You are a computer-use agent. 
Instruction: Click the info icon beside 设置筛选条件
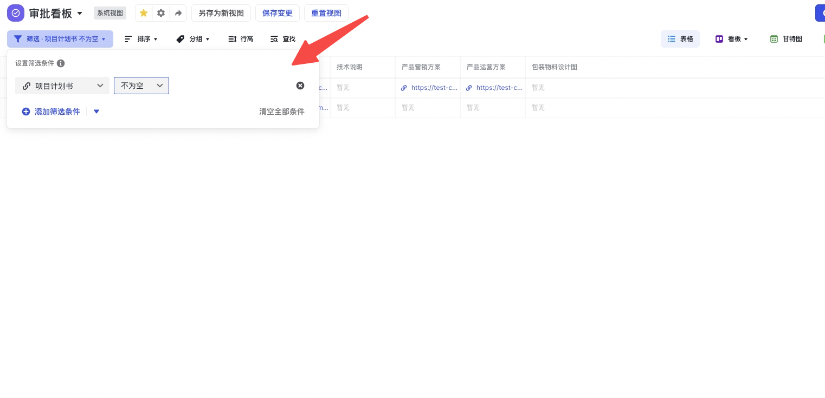[x=61, y=63]
